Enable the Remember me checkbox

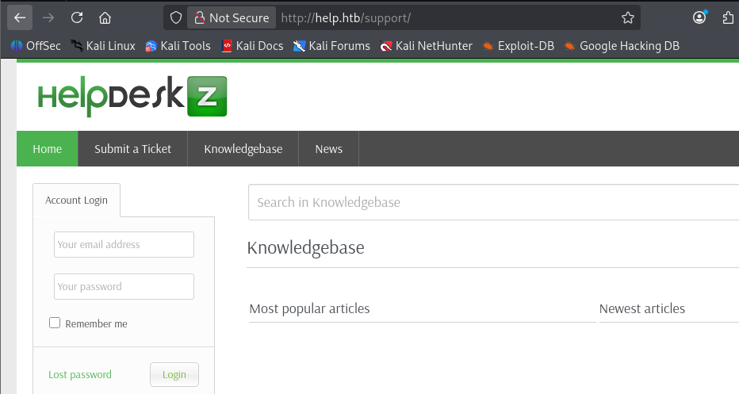[x=55, y=323]
